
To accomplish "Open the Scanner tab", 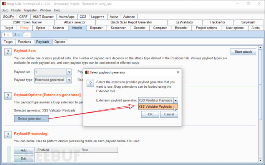I will 58,28.
